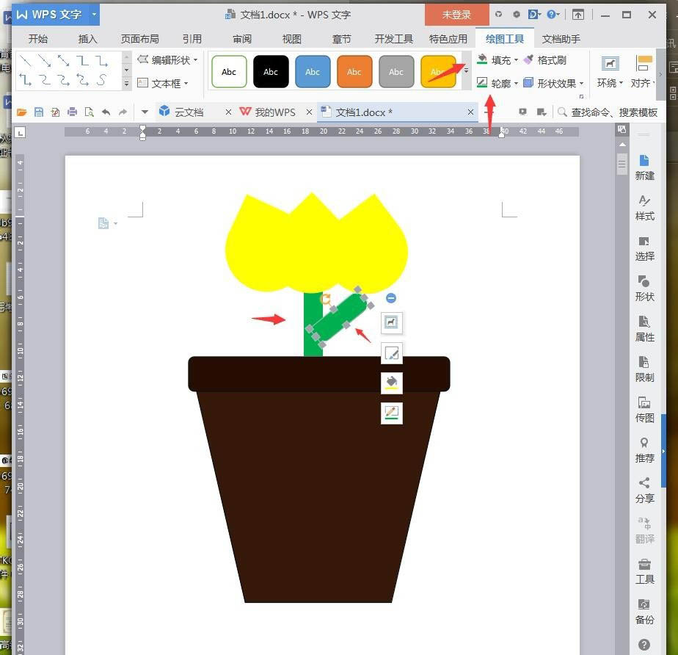Switch to the 文档助手 ribbon tab
This screenshot has width=678, height=655.
(561, 39)
